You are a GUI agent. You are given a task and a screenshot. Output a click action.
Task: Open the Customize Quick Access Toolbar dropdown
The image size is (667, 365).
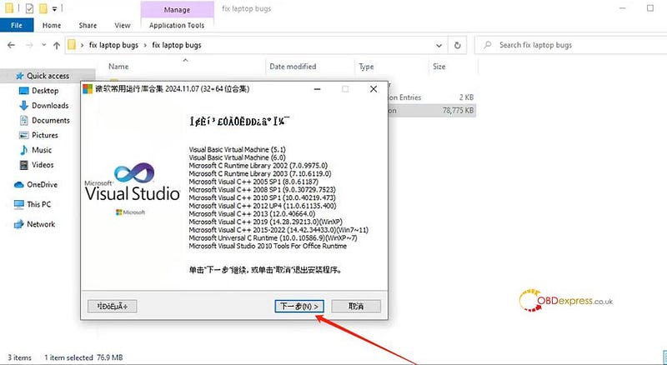[54, 9]
